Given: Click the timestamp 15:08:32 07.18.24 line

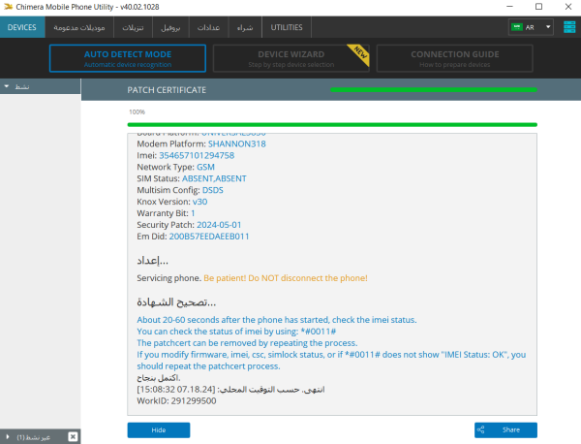Looking at the screenshot, I should tap(230, 389).
